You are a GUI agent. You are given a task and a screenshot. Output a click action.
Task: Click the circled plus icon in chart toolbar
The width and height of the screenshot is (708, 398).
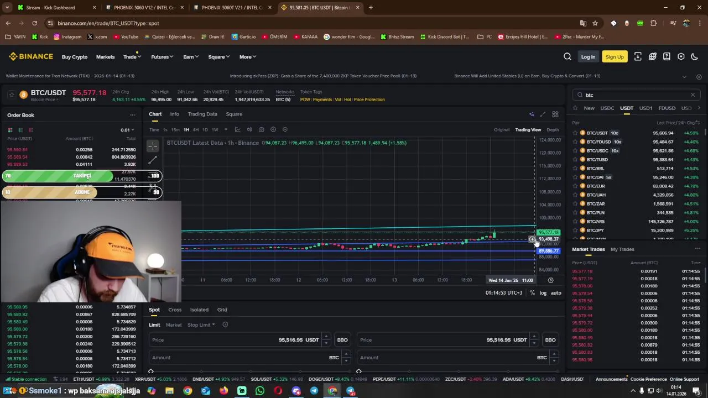[x=273, y=129]
